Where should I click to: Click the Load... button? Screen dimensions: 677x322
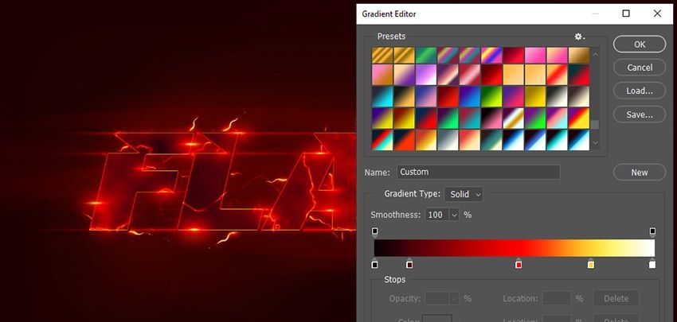640,91
